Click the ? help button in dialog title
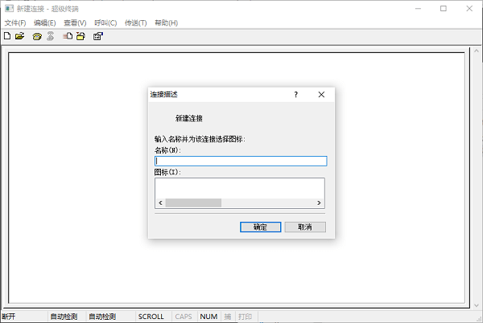The image size is (483, 323). point(295,94)
